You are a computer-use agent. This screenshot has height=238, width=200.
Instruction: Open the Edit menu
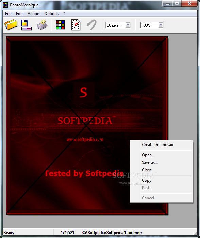[19, 14]
